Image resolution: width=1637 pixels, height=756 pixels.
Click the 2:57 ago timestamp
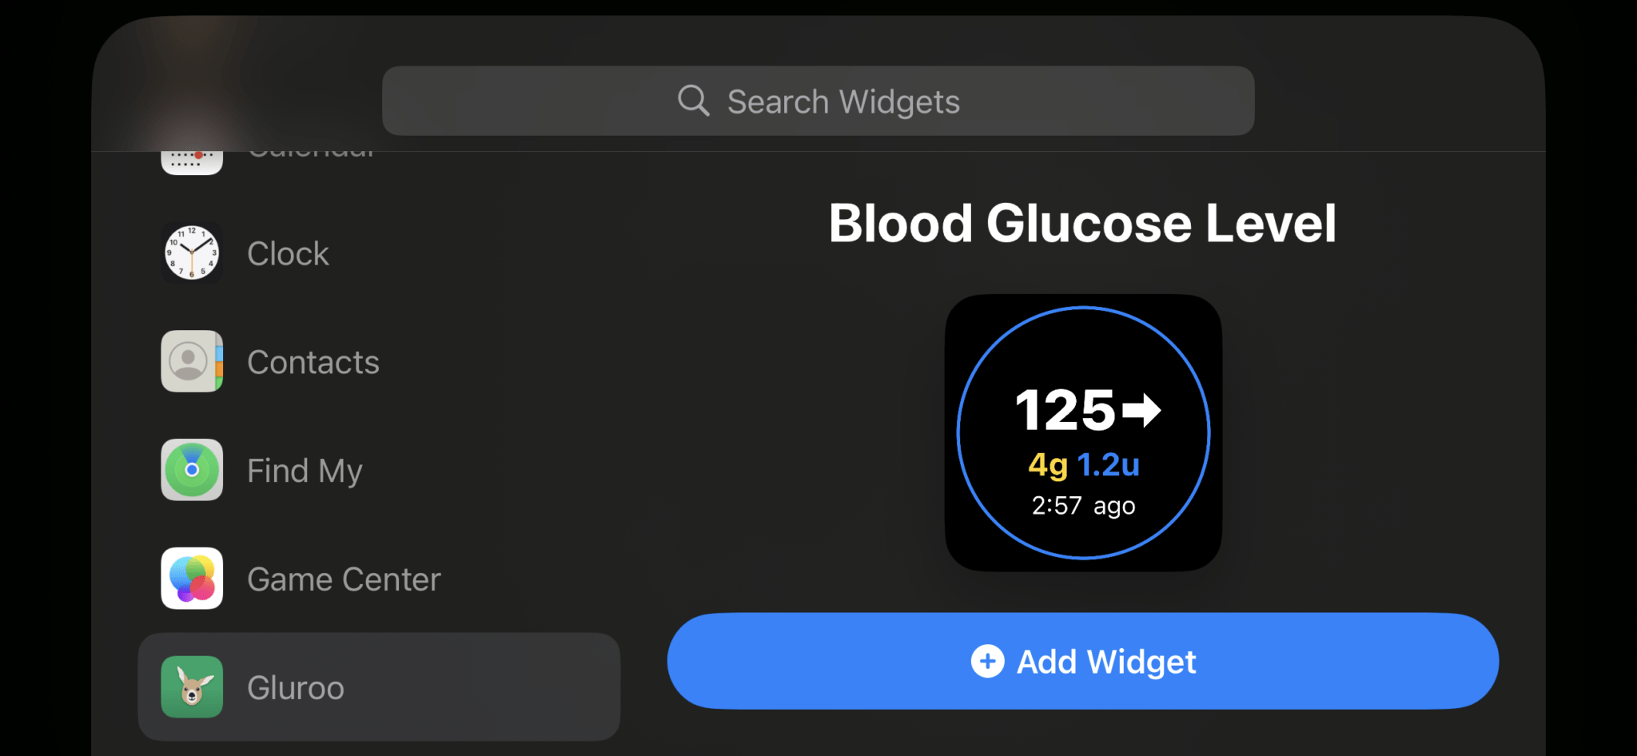pos(1082,505)
